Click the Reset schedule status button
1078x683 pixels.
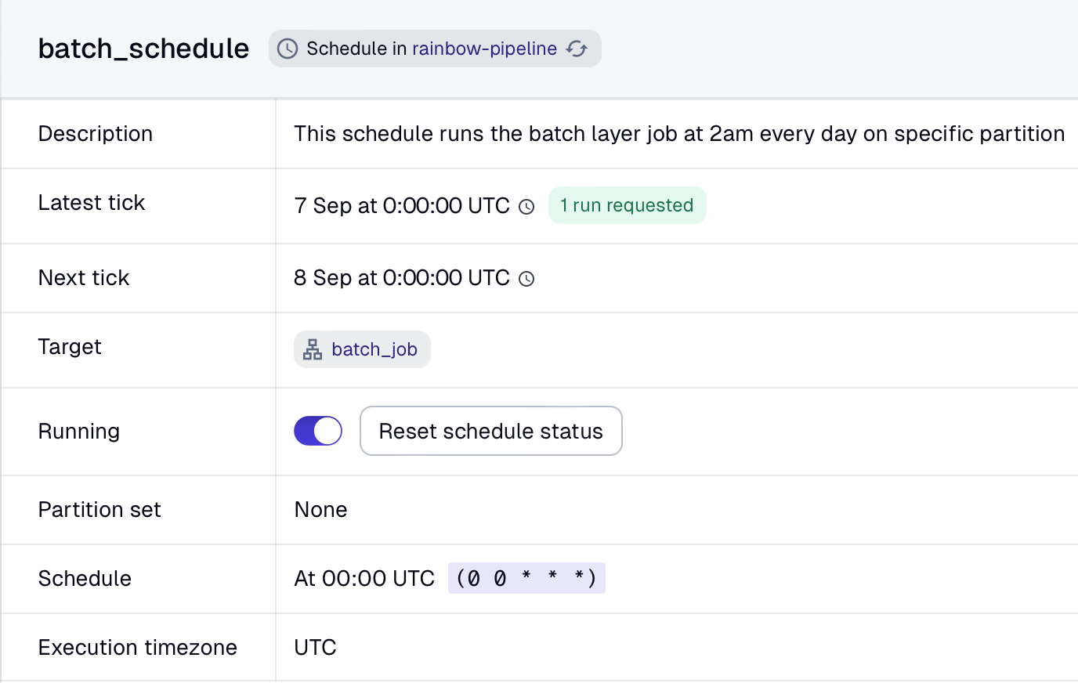[490, 431]
